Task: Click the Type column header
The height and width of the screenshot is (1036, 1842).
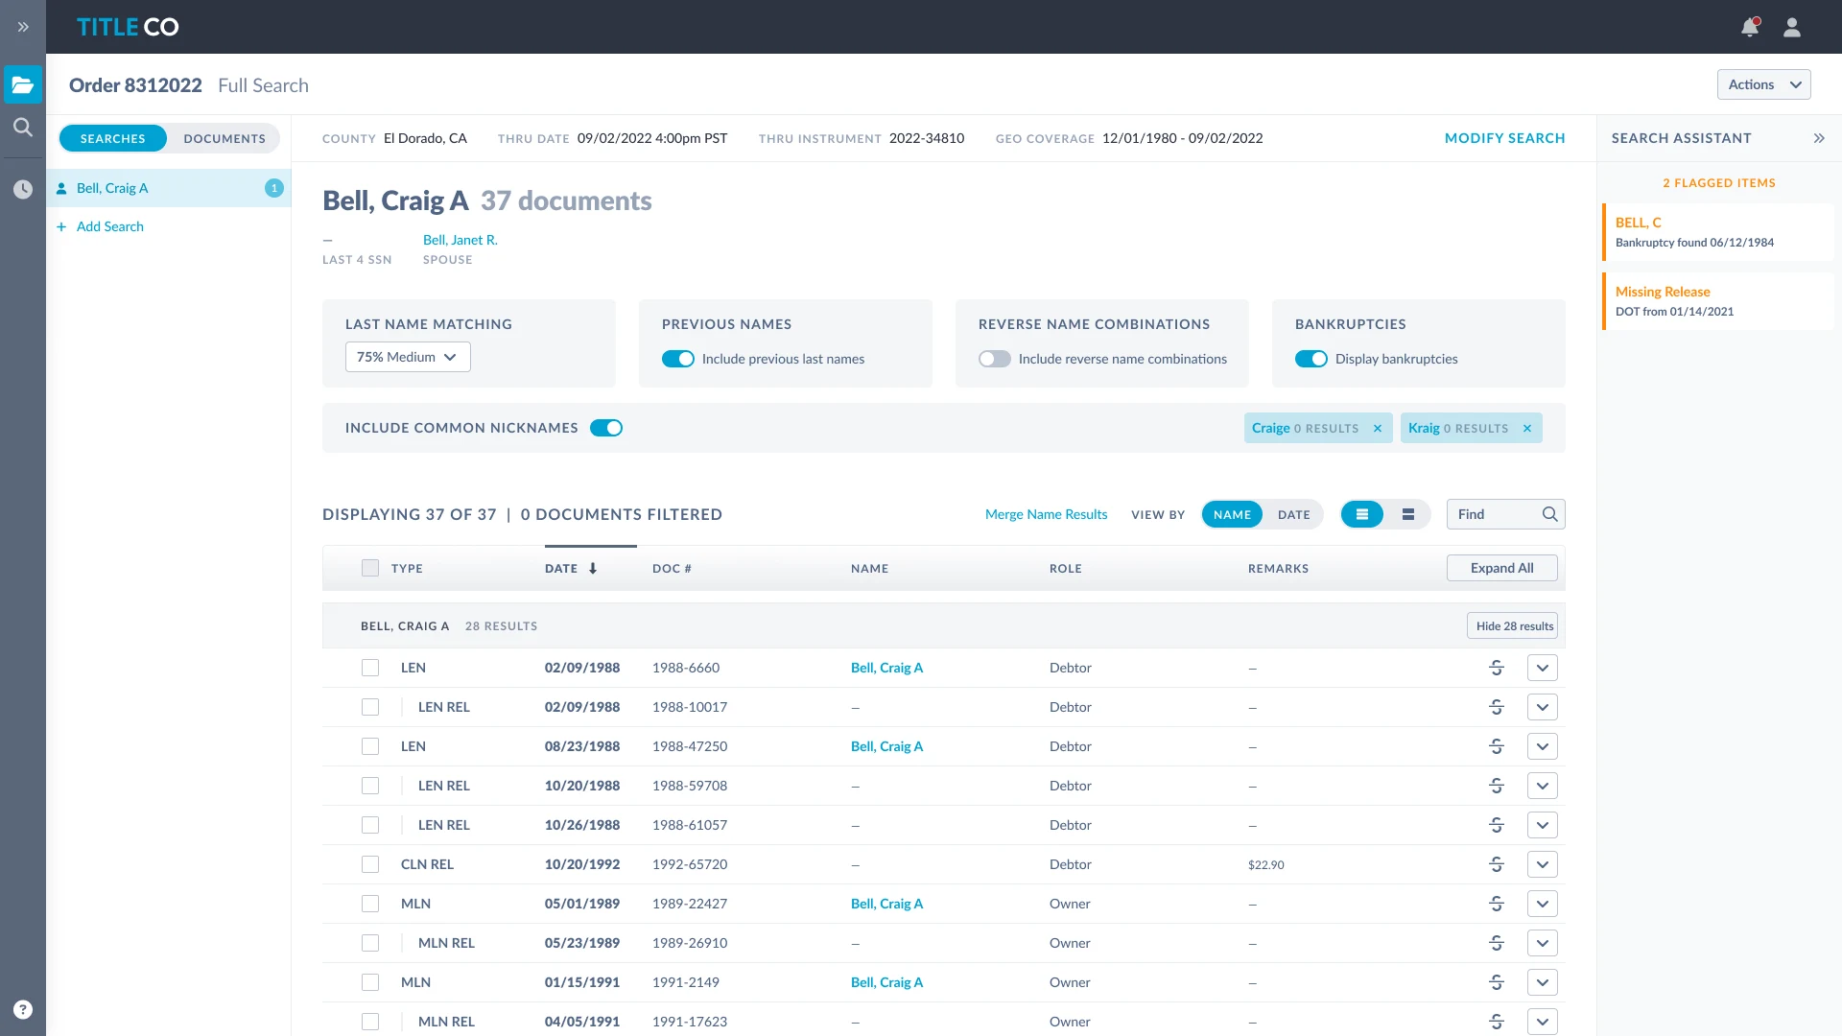Action: pyautogui.click(x=407, y=568)
